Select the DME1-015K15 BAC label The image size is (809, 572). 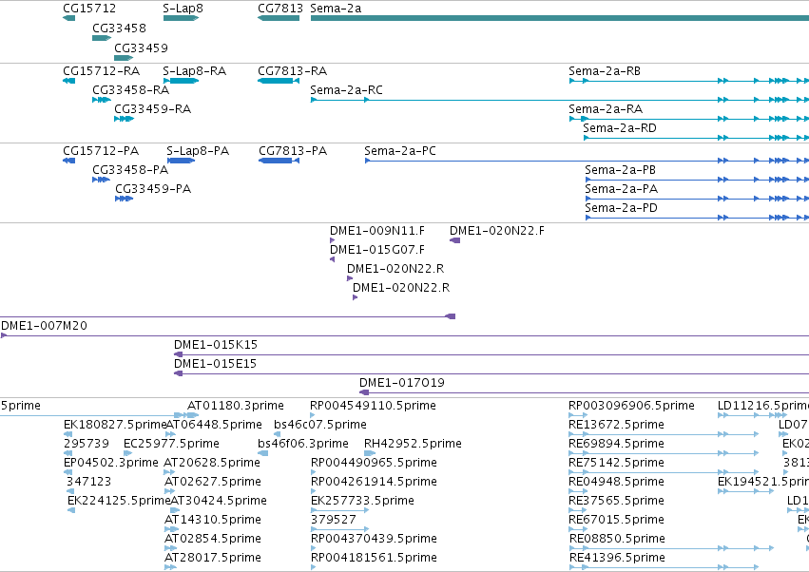pyautogui.click(x=216, y=345)
